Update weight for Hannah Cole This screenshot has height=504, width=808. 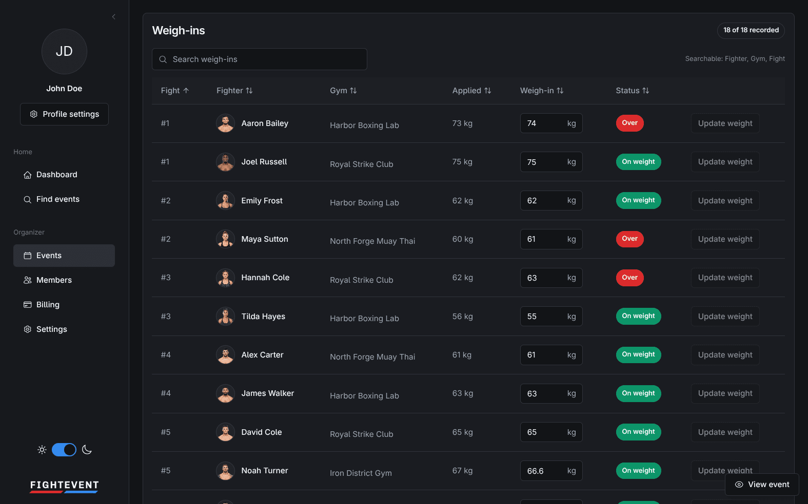(x=725, y=278)
